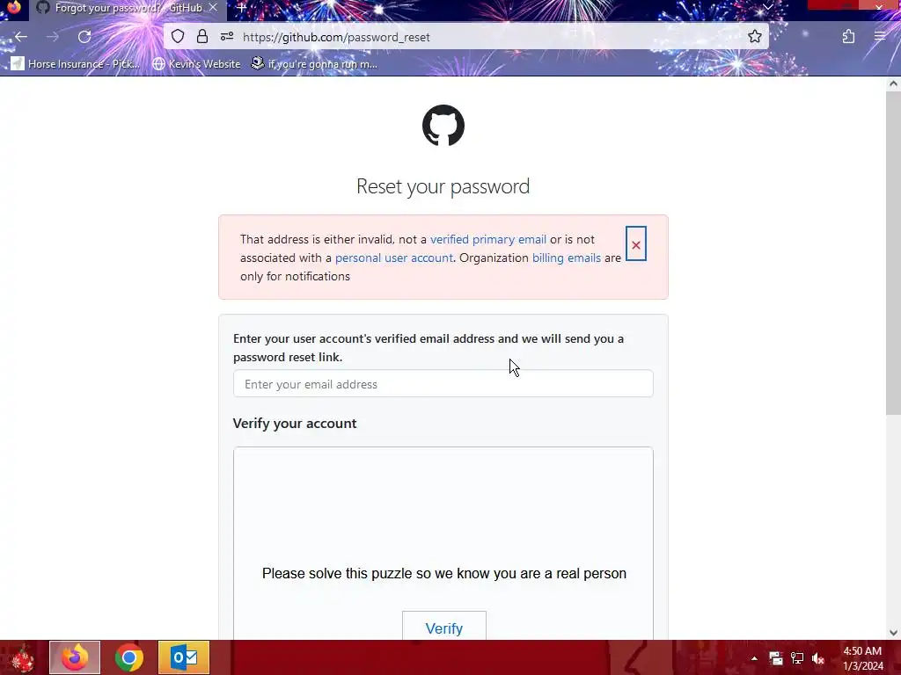901x675 pixels.
Task: Expand the list all tabs chevron
Action: point(767,7)
